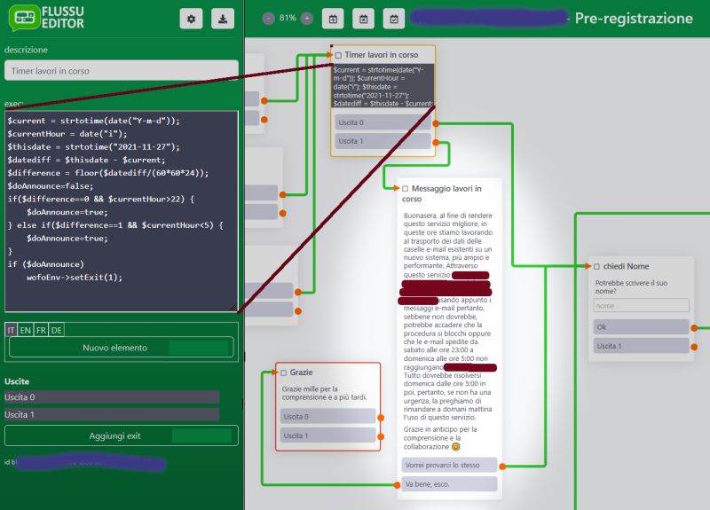Click the Flussu Editor logo

point(44,18)
